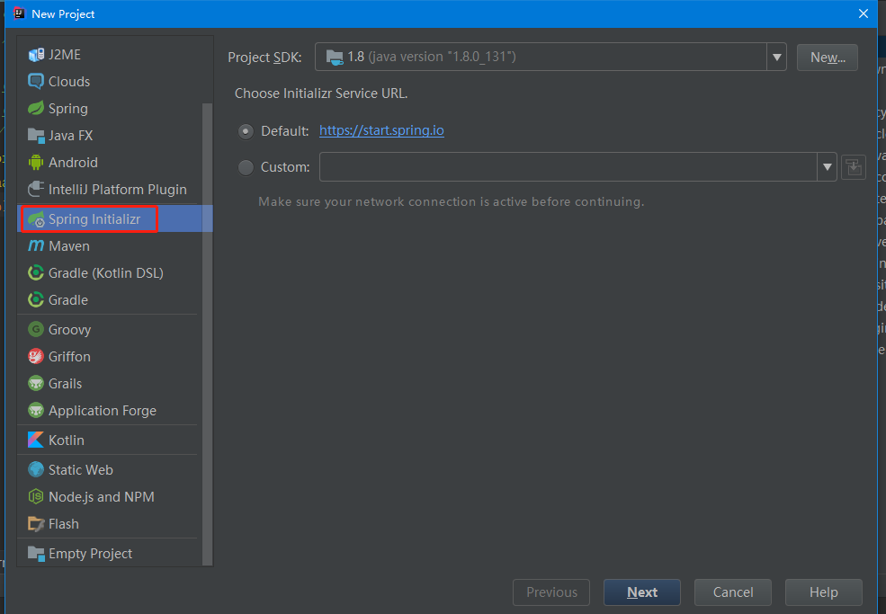This screenshot has width=886, height=614.
Task: Click the Next button
Action: tap(642, 592)
